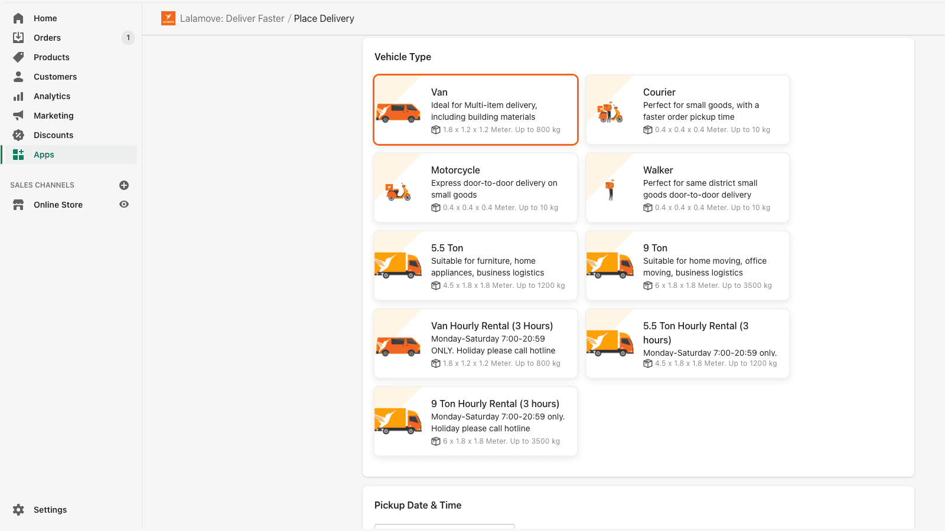The height and width of the screenshot is (531, 945).
Task: Pick the Walker delivery option
Action: point(687,188)
